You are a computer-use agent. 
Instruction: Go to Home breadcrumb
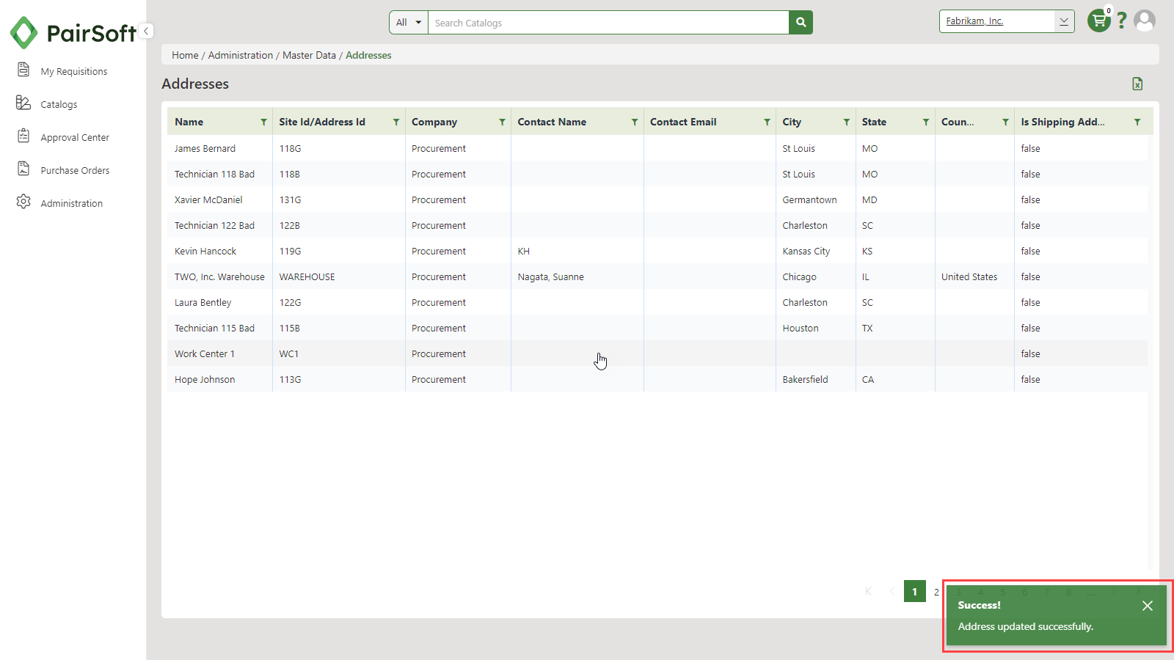[x=185, y=55]
